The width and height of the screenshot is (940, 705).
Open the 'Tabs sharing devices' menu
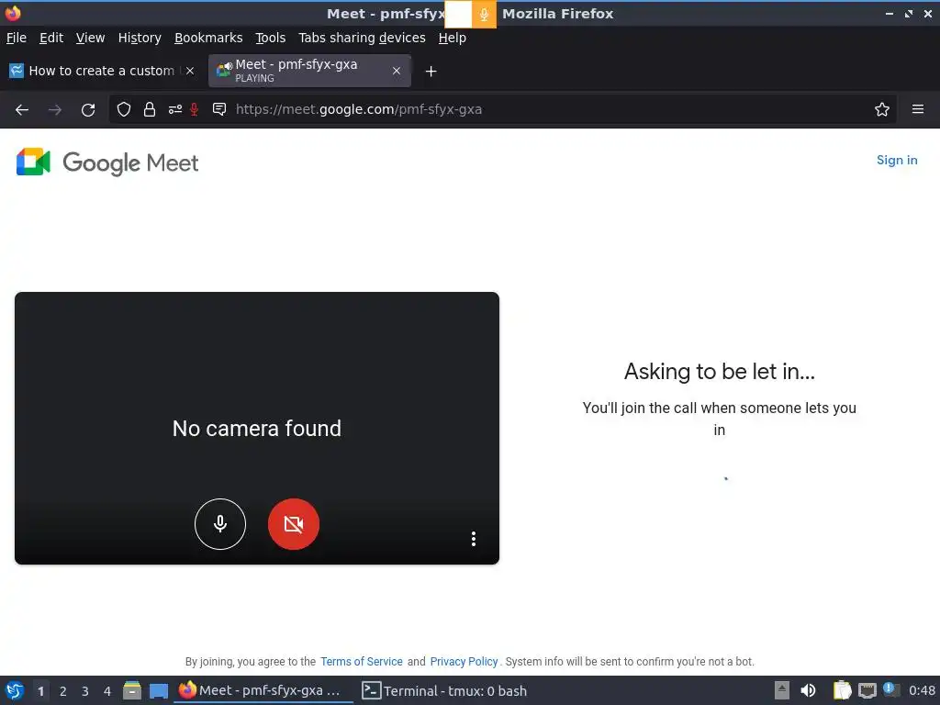(x=362, y=38)
